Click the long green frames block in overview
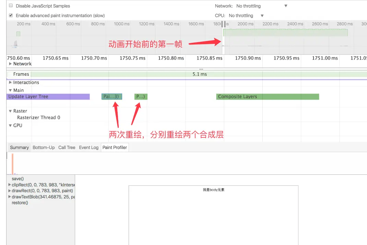This screenshot has height=245, width=367. point(286,33)
